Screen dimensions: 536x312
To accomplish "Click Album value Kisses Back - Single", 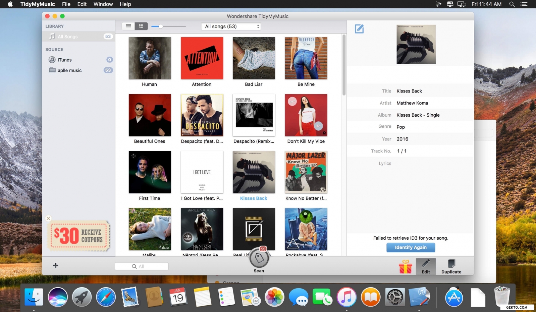I will (x=418, y=115).
